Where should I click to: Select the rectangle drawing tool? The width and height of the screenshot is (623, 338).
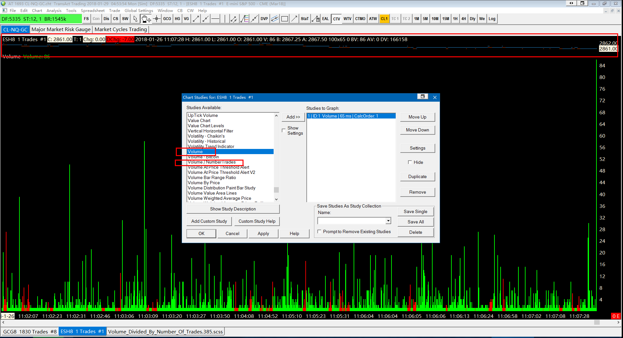(285, 19)
